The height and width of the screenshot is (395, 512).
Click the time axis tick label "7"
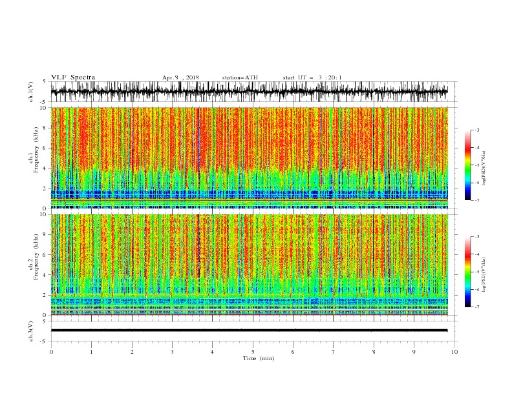tap(334, 352)
